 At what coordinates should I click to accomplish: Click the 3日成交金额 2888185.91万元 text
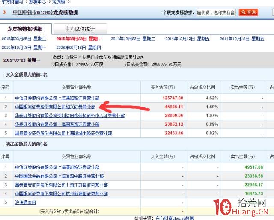point(153,65)
